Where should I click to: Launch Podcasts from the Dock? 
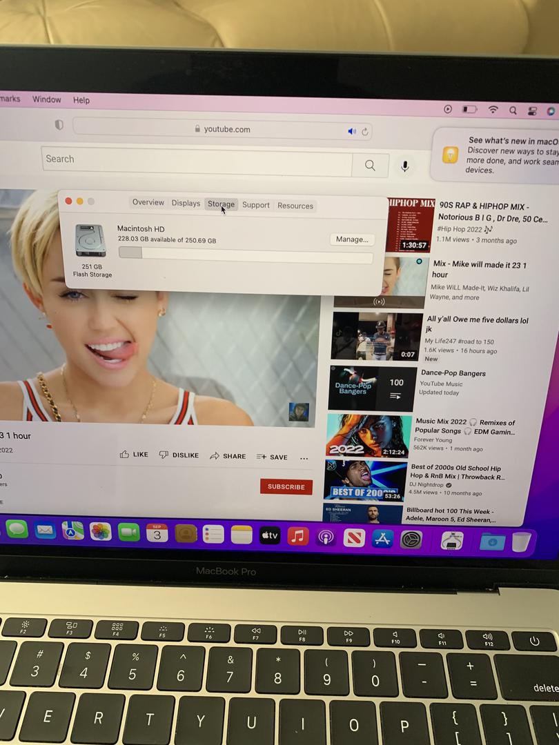(326, 537)
